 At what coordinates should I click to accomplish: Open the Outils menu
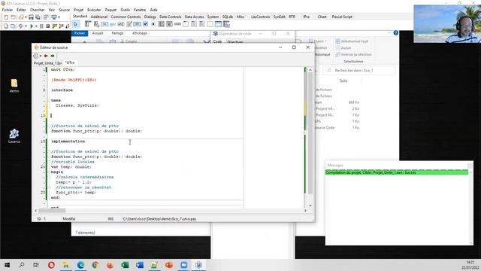click(x=126, y=10)
